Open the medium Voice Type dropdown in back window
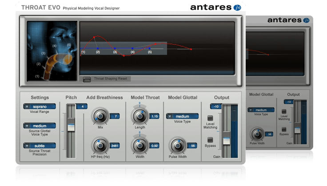 261,110
